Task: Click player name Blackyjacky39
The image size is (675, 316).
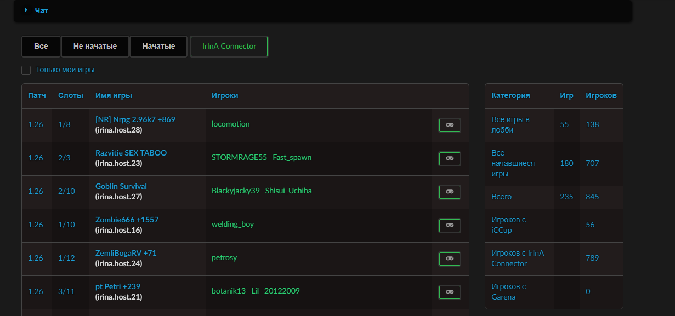Action: coord(236,191)
